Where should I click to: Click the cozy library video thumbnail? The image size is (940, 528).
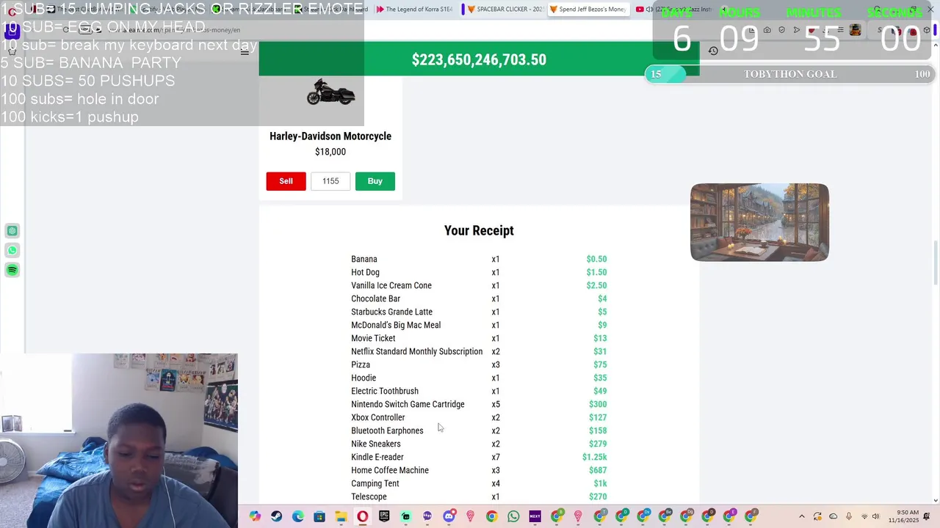coord(759,222)
